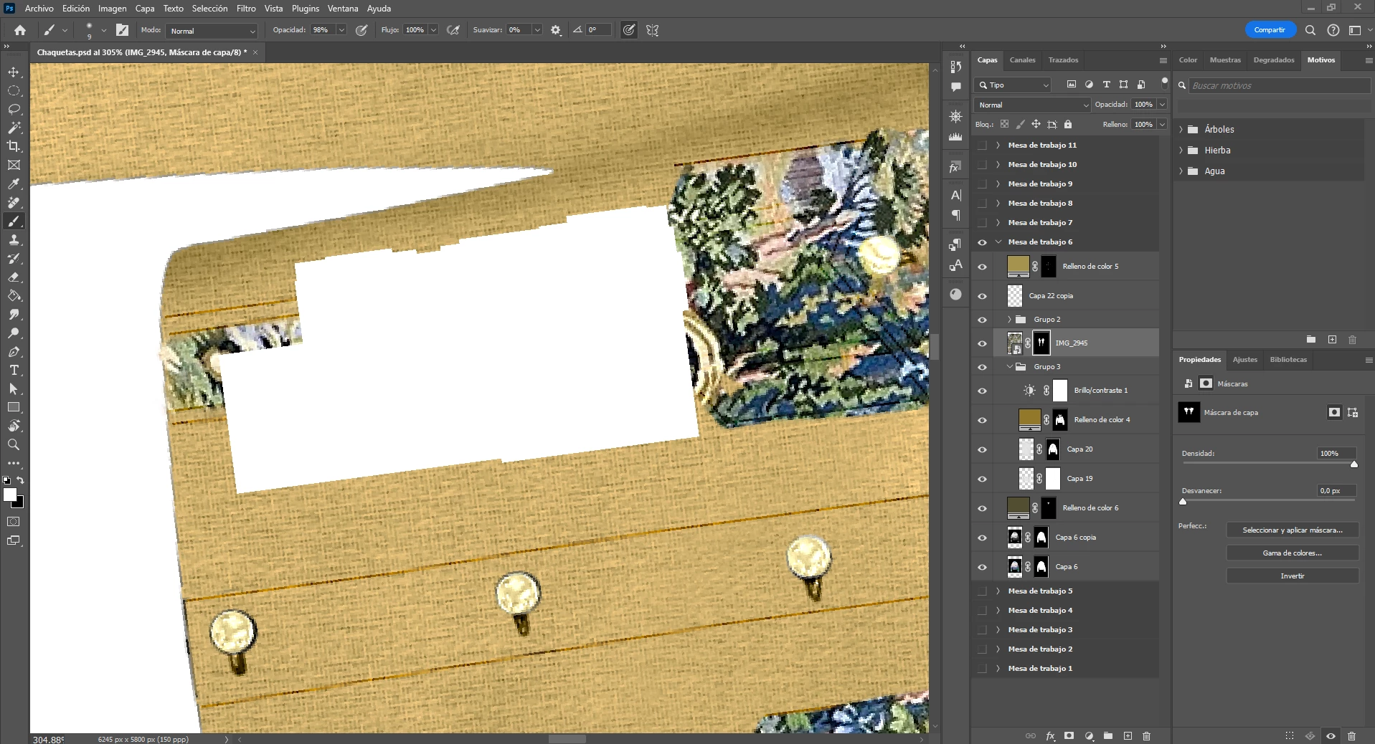Select the Dodge tool

tap(14, 333)
